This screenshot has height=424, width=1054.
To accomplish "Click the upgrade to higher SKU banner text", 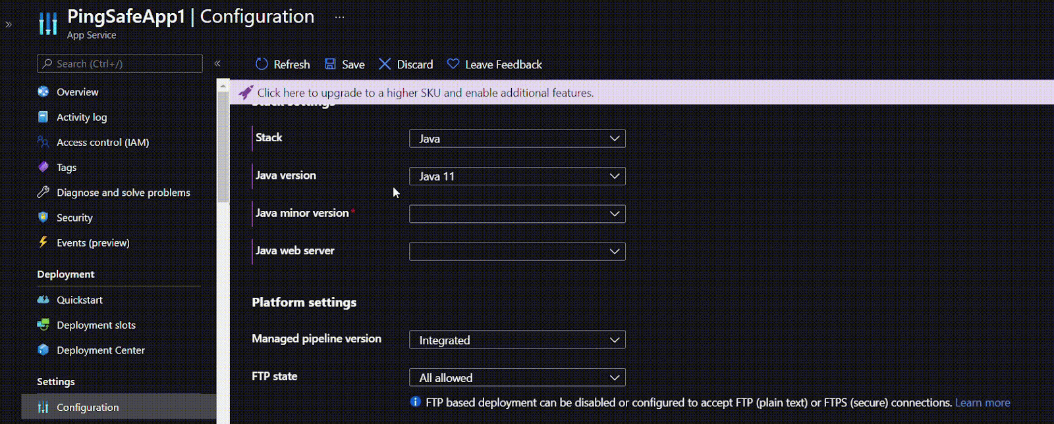I will click(x=425, y=93).
